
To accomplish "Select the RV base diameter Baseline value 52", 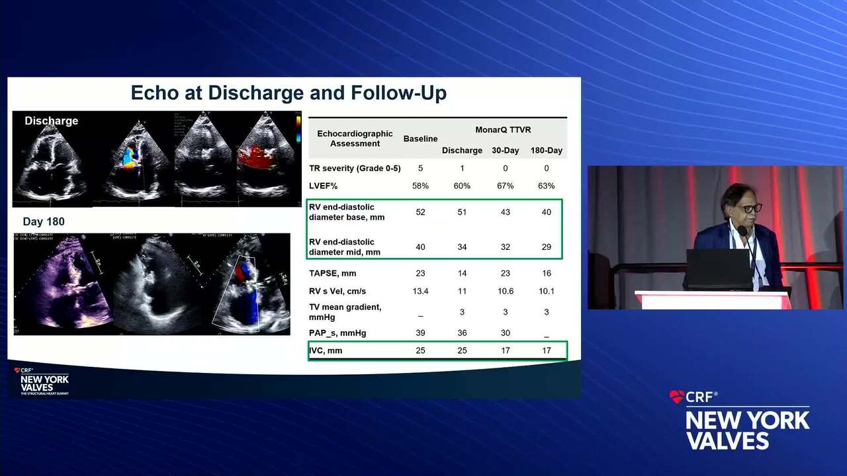I will 420,212.
